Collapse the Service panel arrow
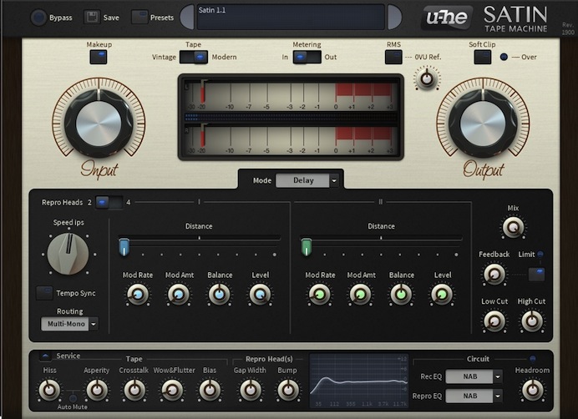Viewport: 578px width, 419px height. tap(45, 356)
